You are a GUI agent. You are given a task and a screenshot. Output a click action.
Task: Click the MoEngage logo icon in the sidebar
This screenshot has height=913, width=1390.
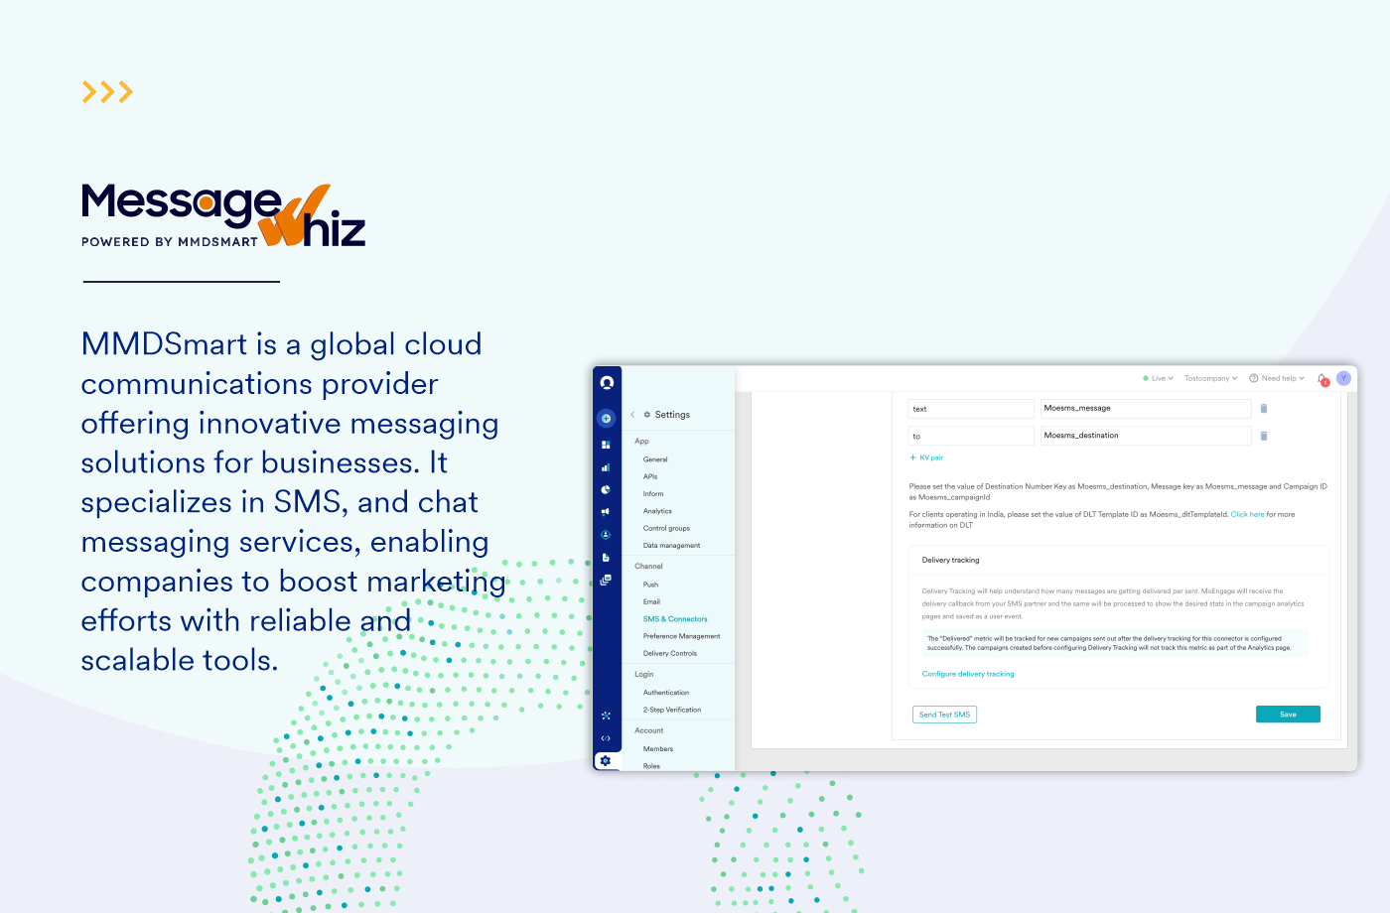[x=607, y=383]
